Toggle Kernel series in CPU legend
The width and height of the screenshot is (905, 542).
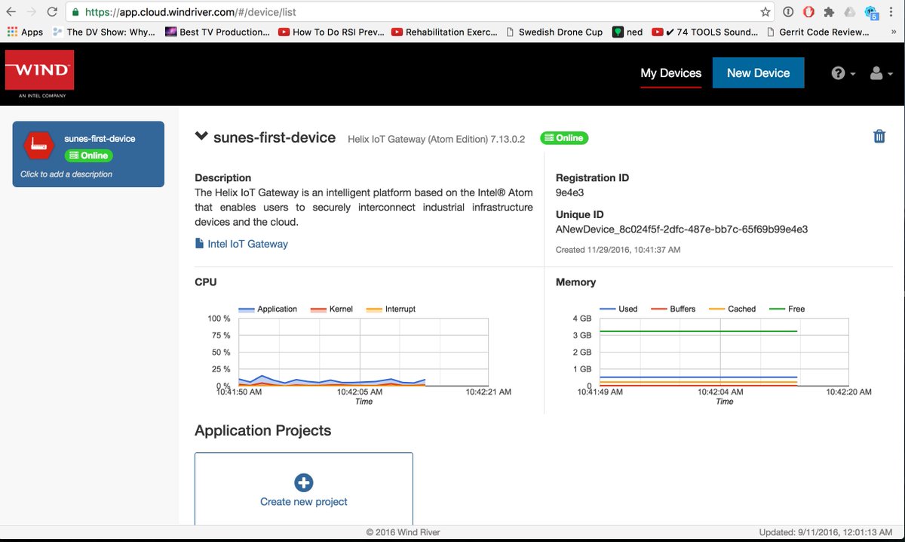coord(331,309)
